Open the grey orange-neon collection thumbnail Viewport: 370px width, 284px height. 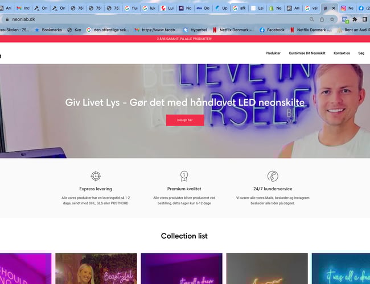tap(267, 269)
